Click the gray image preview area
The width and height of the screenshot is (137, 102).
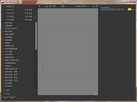pyautogui.click(x=68, y=52)
